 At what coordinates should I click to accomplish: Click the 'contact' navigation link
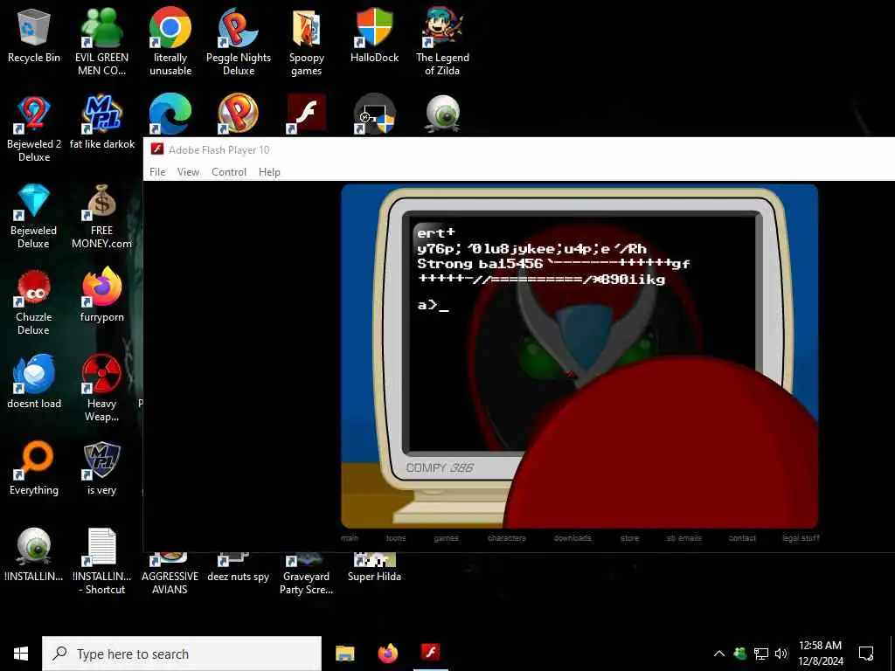[x=742, y=538]
